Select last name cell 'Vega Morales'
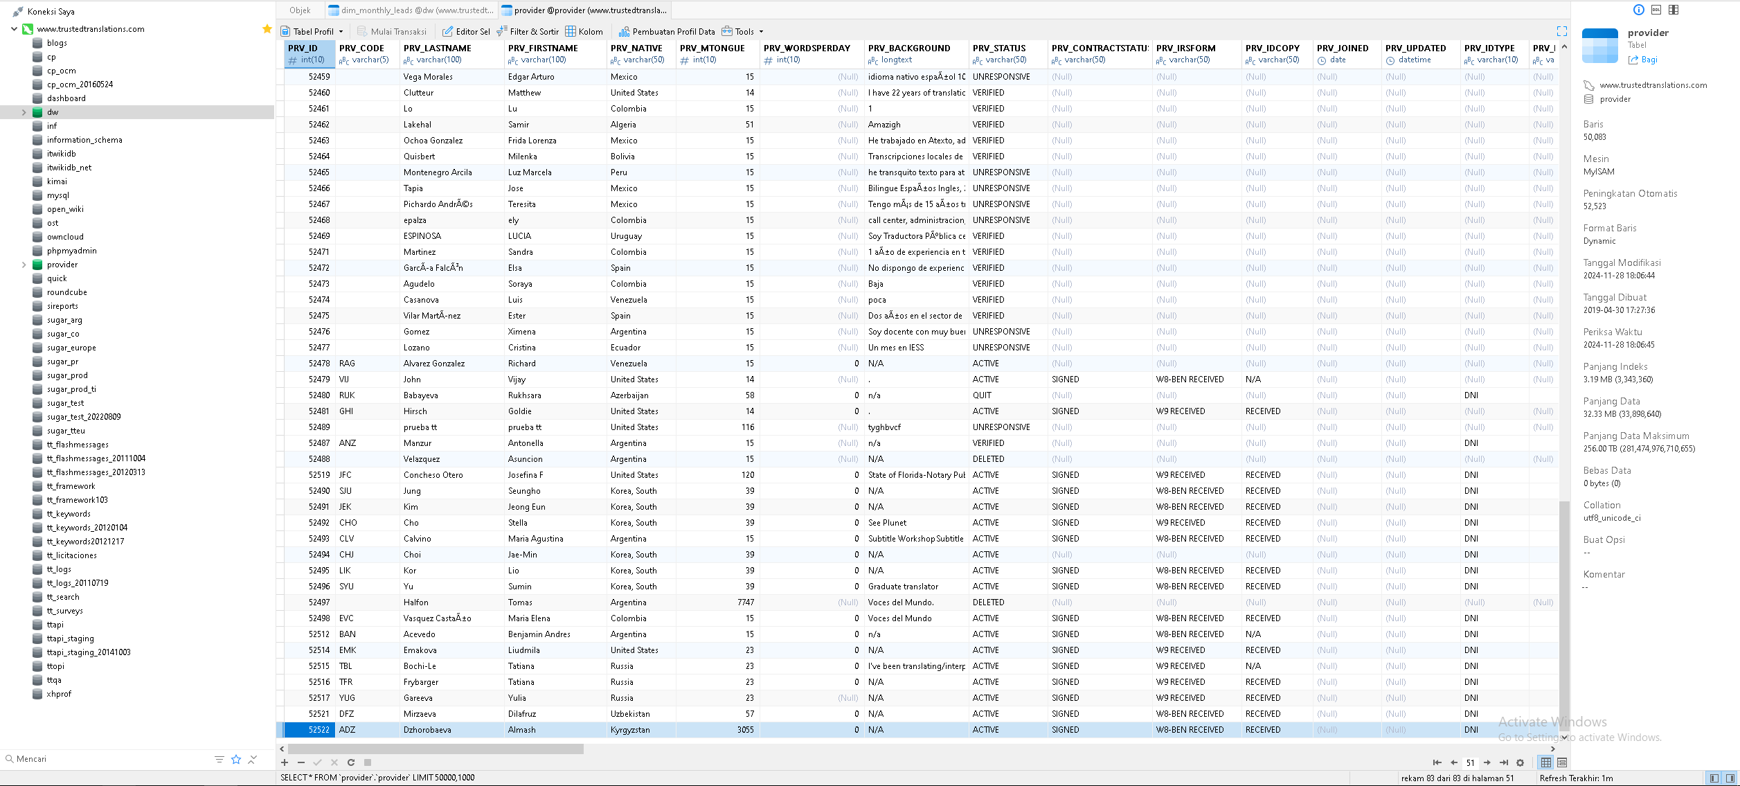This screenshot has height=786, width=1740. click(x=452, y=77)
